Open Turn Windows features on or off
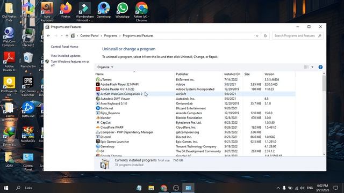Viewport: 344px width, 193px height. [x=70, y=63]
